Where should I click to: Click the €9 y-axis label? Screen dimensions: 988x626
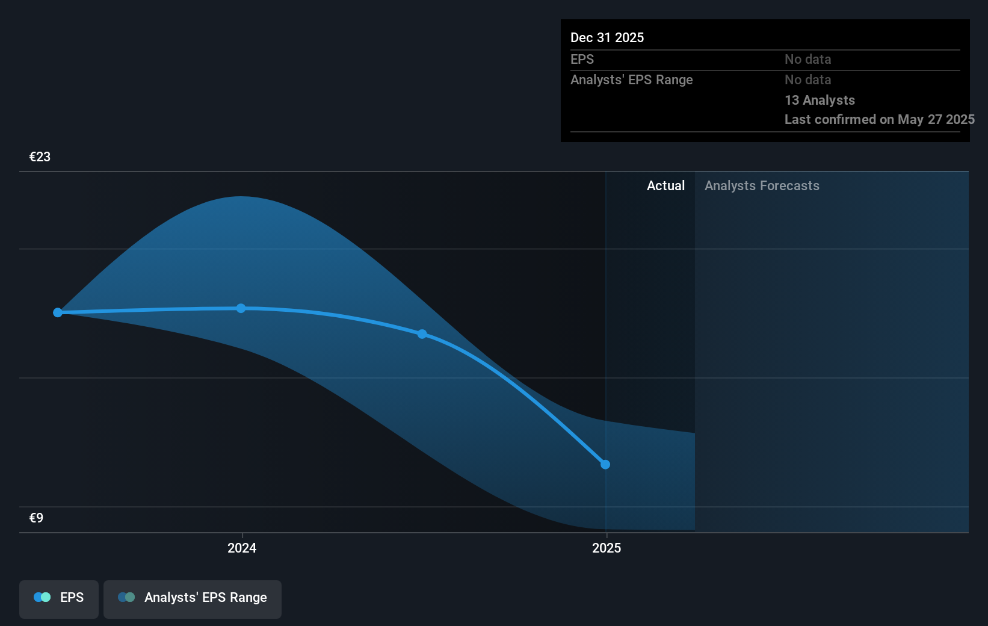(x=37, y=518)
